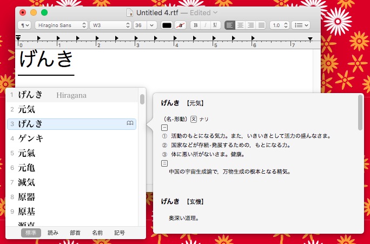Viewport: 370px width, 244px height.
Task: Click the typed げんき text in document
Action: coord(47,59)
